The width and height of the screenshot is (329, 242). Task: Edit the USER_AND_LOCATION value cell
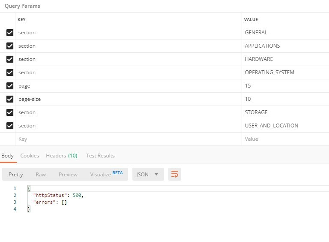[285, 126]
